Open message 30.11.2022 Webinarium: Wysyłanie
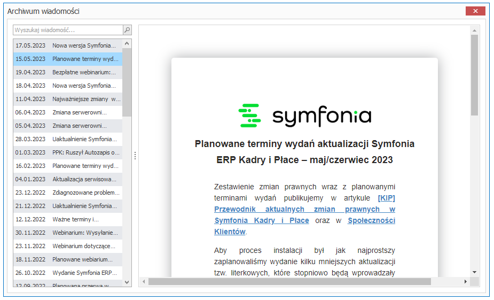 (68, 233)
